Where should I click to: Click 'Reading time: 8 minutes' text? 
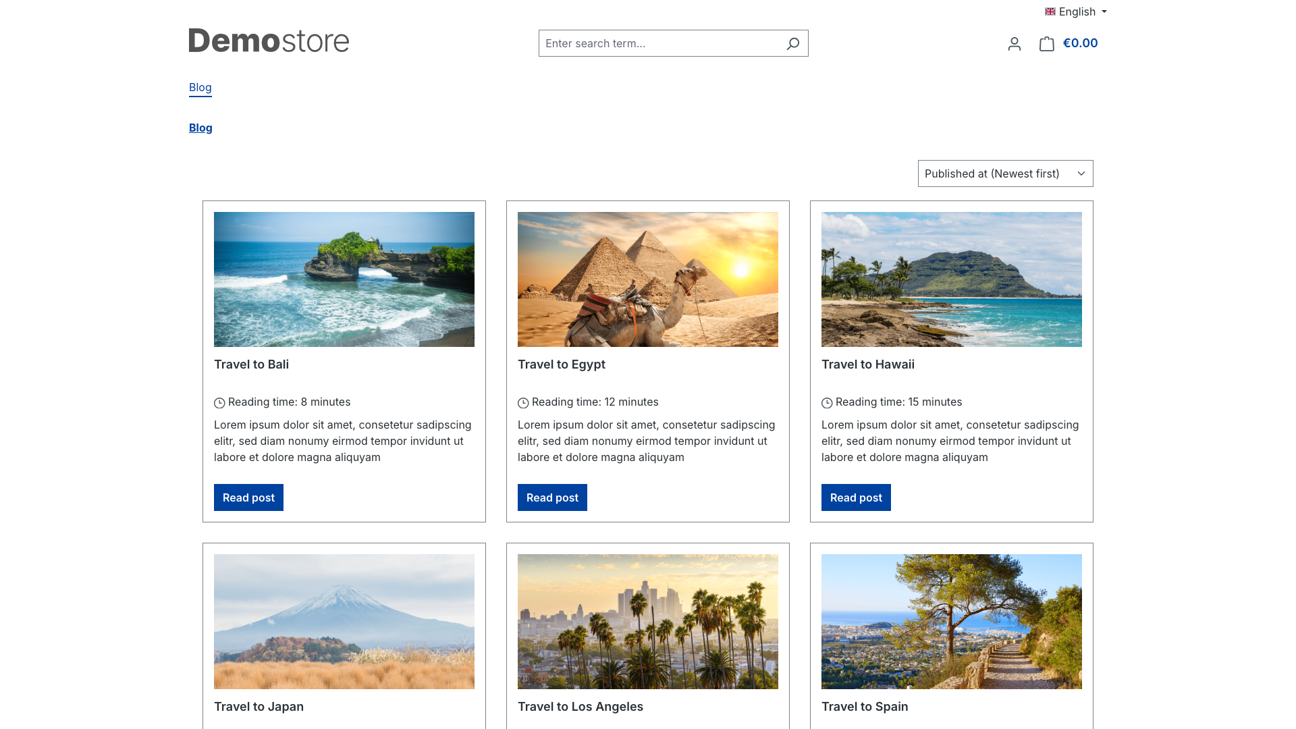pos(290,402)
